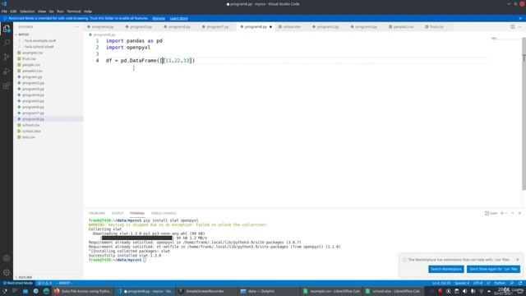Open the Edit menu

[x=13, y=12]
